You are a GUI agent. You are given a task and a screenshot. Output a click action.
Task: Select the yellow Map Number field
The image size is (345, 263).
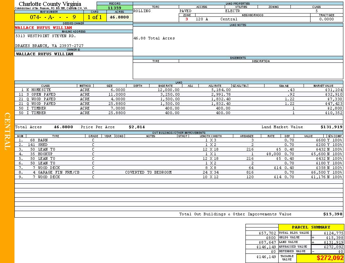(49, 17)
